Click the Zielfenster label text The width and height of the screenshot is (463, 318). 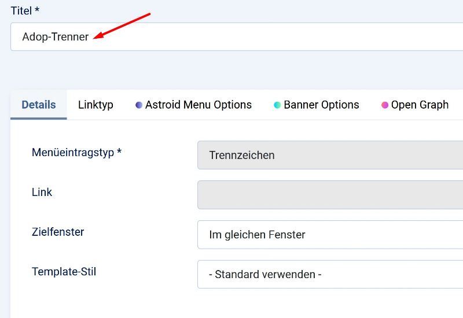[x=58, y=232]
